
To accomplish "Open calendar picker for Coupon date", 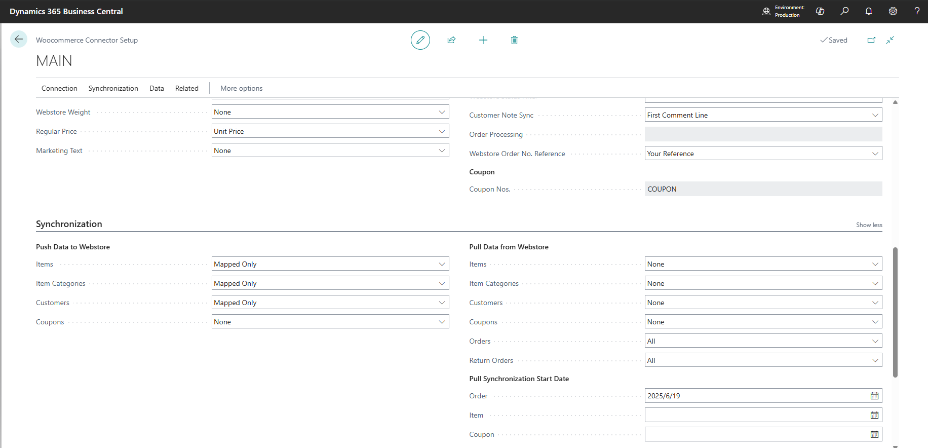I will 874,434.
